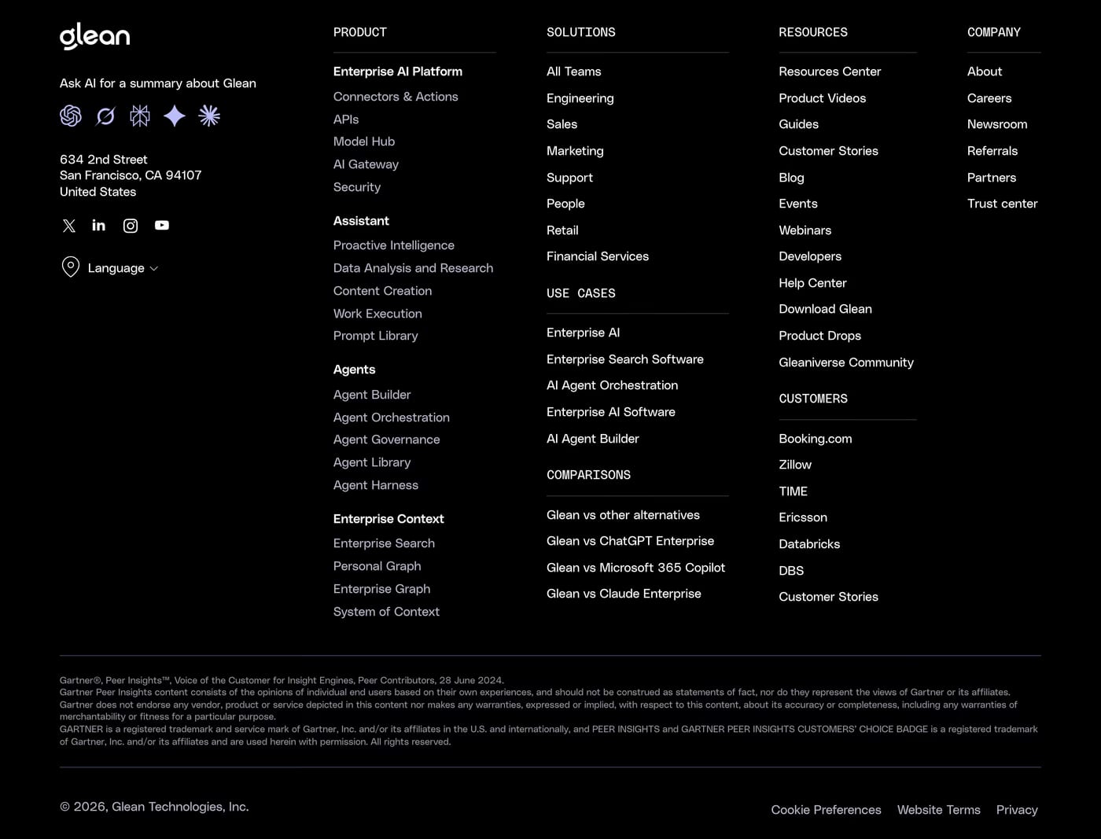Open Agent Harness link
The height and width of the screenshot is (839, 1101).
[376, 485]
